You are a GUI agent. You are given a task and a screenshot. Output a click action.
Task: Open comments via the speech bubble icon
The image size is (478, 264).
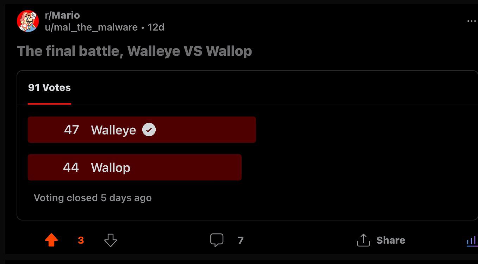click(x=217, y=240)
